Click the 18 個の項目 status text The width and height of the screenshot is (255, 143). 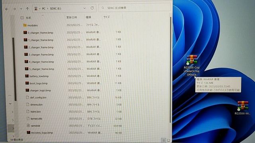point(16,139)
